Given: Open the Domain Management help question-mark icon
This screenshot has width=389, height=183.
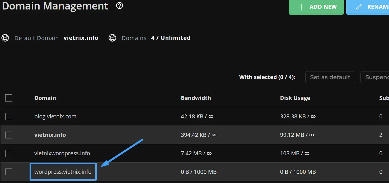Looking at the screenshot, I should (120, 6).
